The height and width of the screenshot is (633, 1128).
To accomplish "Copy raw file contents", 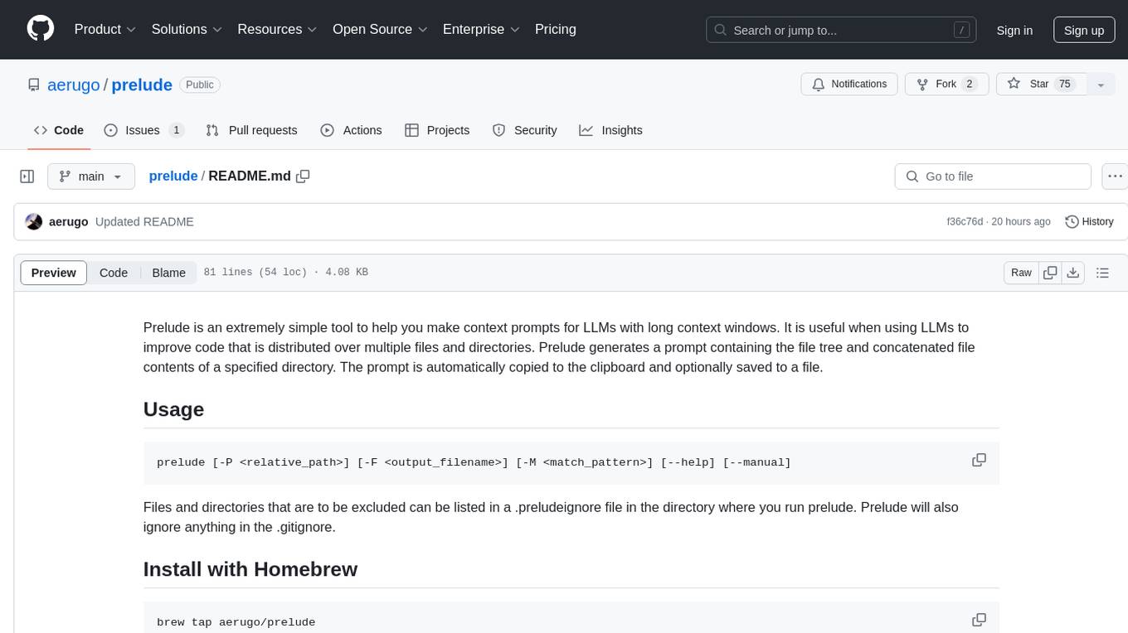I will pyautogui.click(x=1050, y=273).
